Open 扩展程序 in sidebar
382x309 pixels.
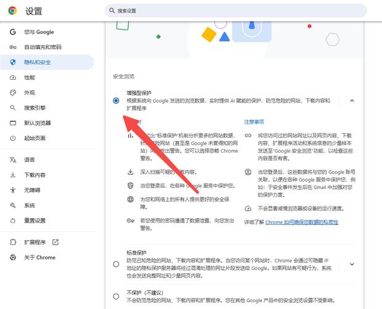[47, 242]
